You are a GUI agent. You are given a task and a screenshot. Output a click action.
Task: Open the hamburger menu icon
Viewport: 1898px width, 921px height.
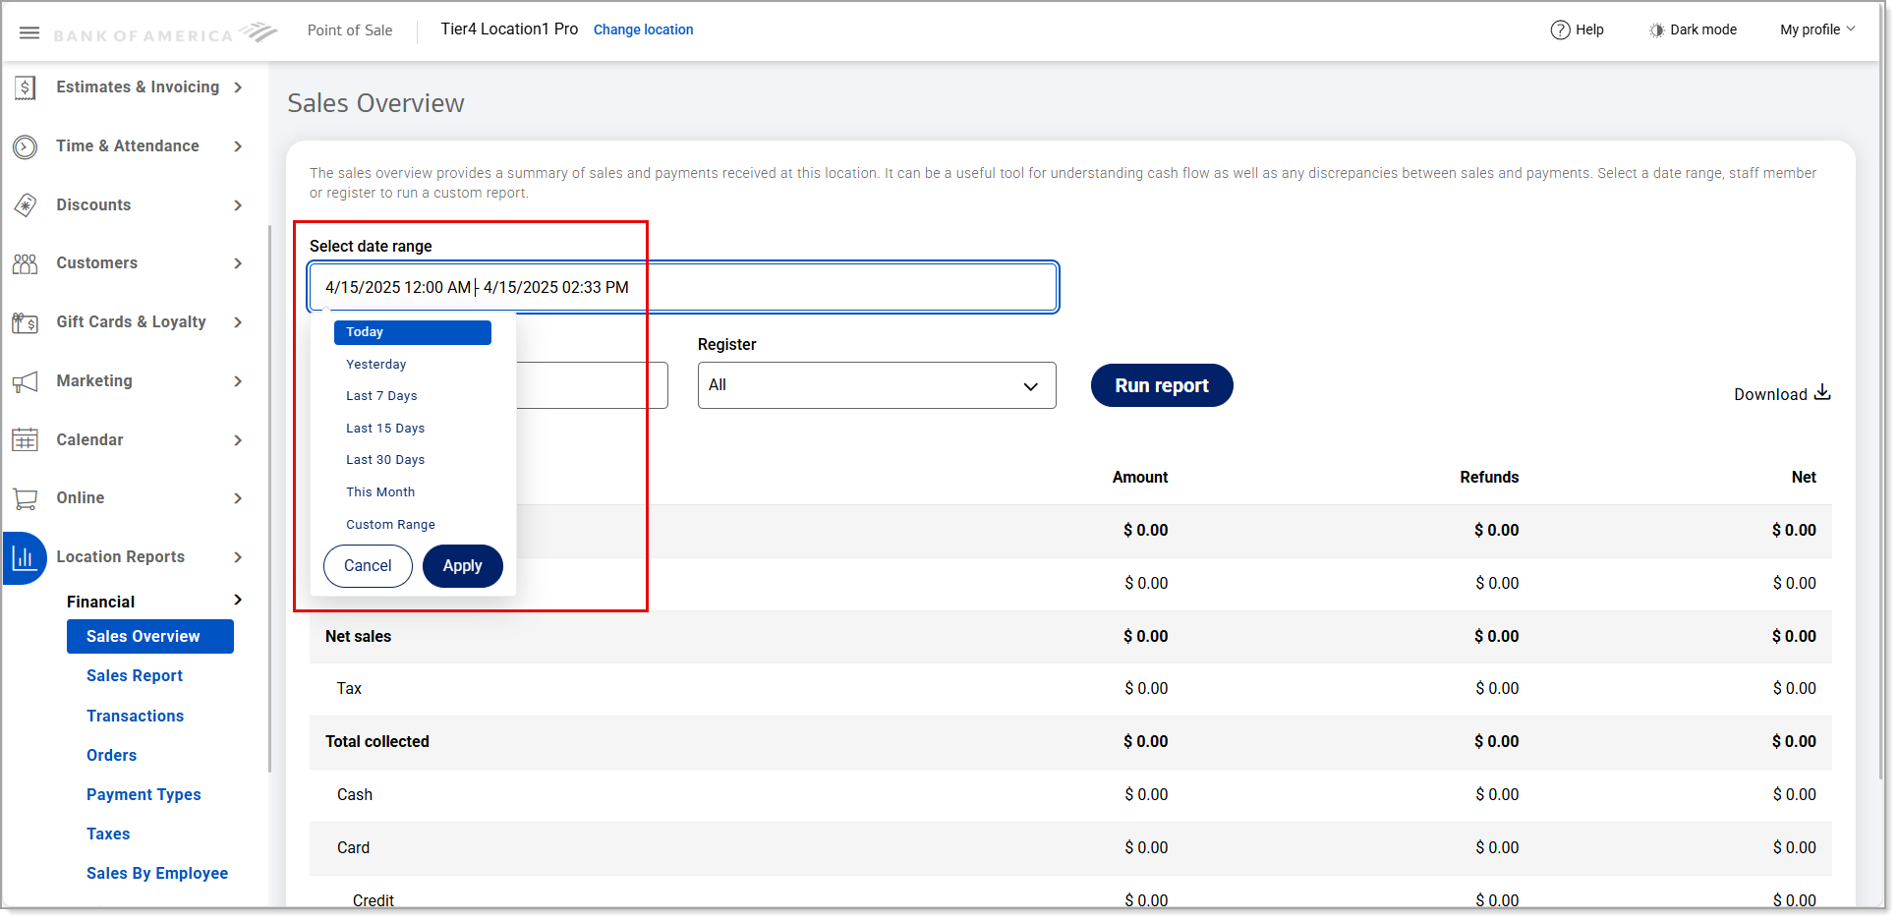[29, 33]
